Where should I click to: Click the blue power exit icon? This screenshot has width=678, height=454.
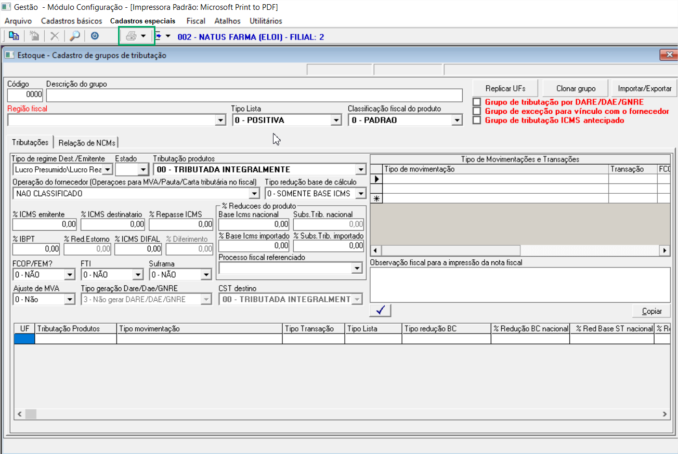pyautogui.click(x=95, y=36)
